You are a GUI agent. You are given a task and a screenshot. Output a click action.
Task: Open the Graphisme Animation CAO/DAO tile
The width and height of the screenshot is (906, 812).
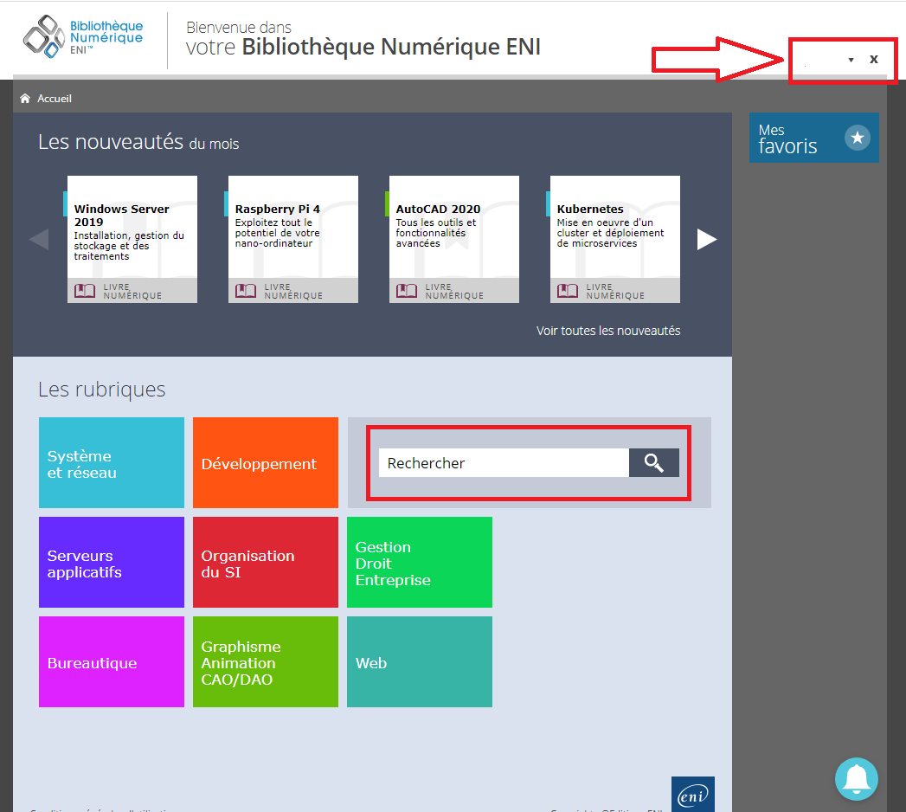tap(265, 661)
